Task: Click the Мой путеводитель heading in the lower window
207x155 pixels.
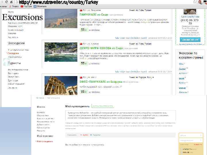Action: (x=77, y=106)
